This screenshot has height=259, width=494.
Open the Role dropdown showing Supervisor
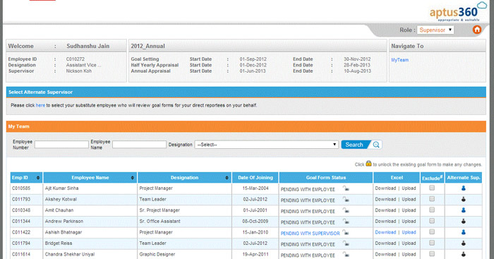tap(435, 30)
